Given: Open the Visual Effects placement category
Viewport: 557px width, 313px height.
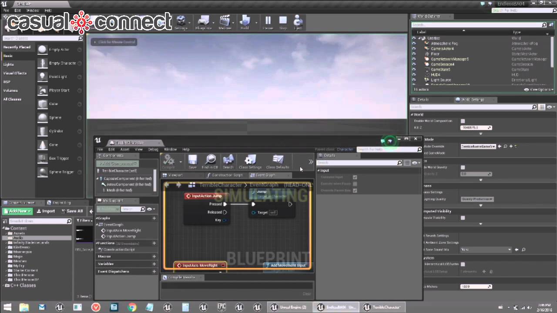Looking at the screenshot, I should pyautogui.click(x=15, y=73).
